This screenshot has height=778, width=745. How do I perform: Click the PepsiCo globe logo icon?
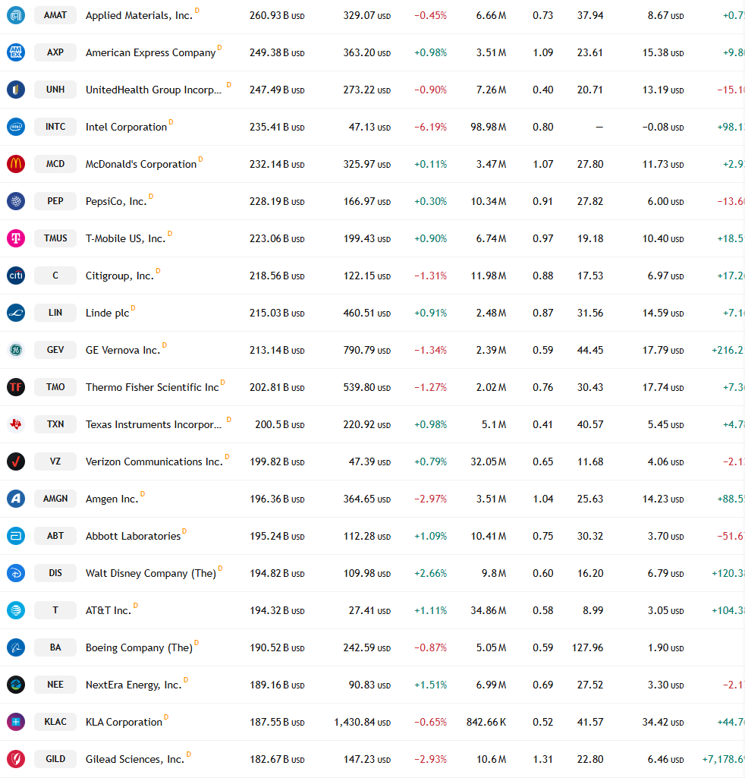pyautogui.click(x=16, y=201)
